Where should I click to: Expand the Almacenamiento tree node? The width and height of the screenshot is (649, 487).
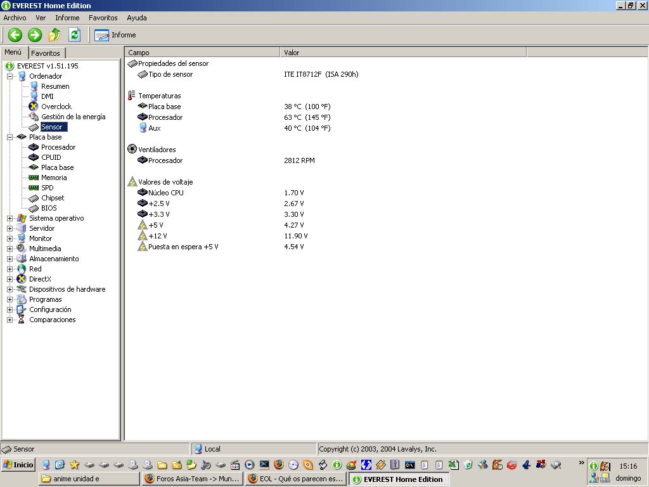[x=10, y=259]
